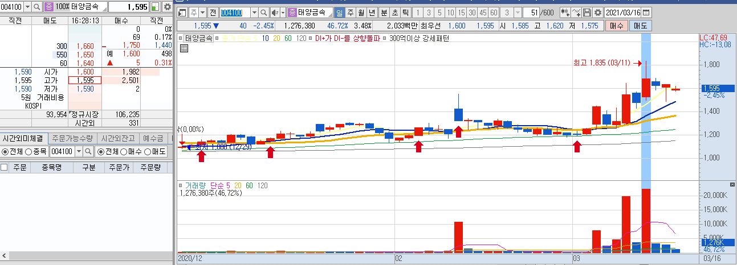
Task: Open stock search magnifier in chart toolbar
Action: click(x=263, y=12)
